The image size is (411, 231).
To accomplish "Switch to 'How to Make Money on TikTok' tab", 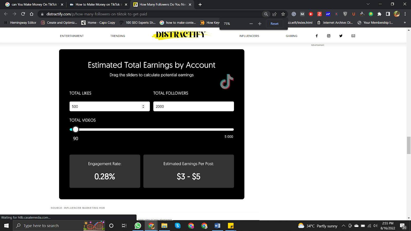I will tap(99, 5).
